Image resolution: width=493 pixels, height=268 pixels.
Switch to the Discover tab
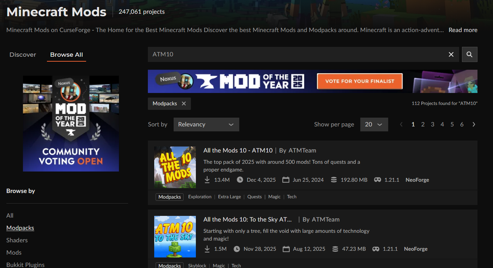pos(23,55)
